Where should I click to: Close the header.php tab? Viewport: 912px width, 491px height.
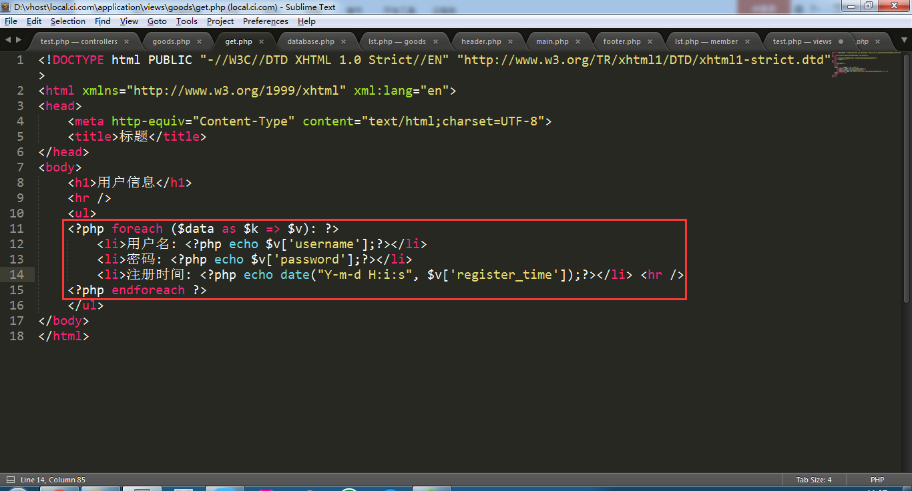509,41
